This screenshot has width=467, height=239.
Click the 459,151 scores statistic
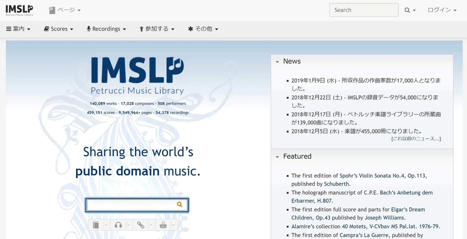click(x=101, y=113)
